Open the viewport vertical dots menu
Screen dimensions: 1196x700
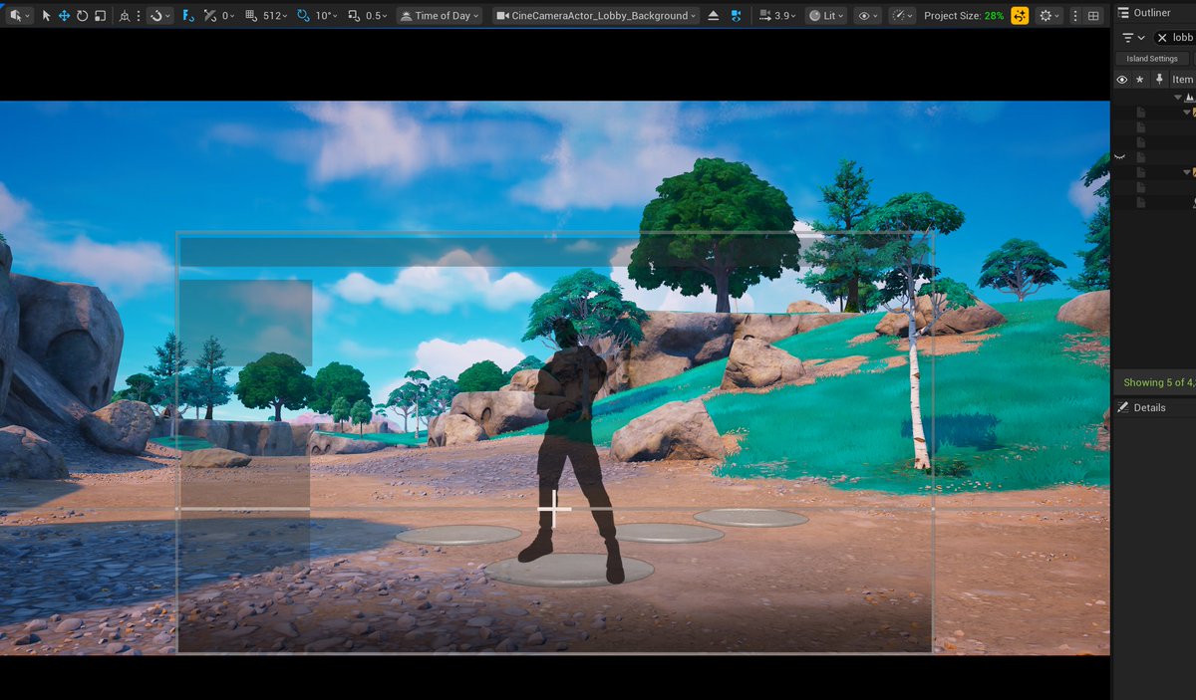point(1074,16)
